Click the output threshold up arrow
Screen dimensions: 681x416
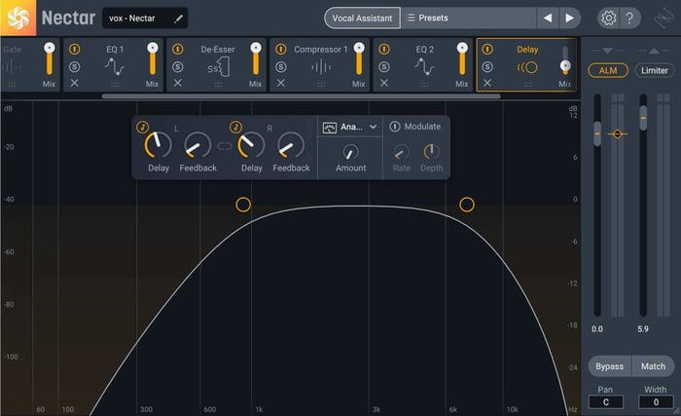pos(654,51)
